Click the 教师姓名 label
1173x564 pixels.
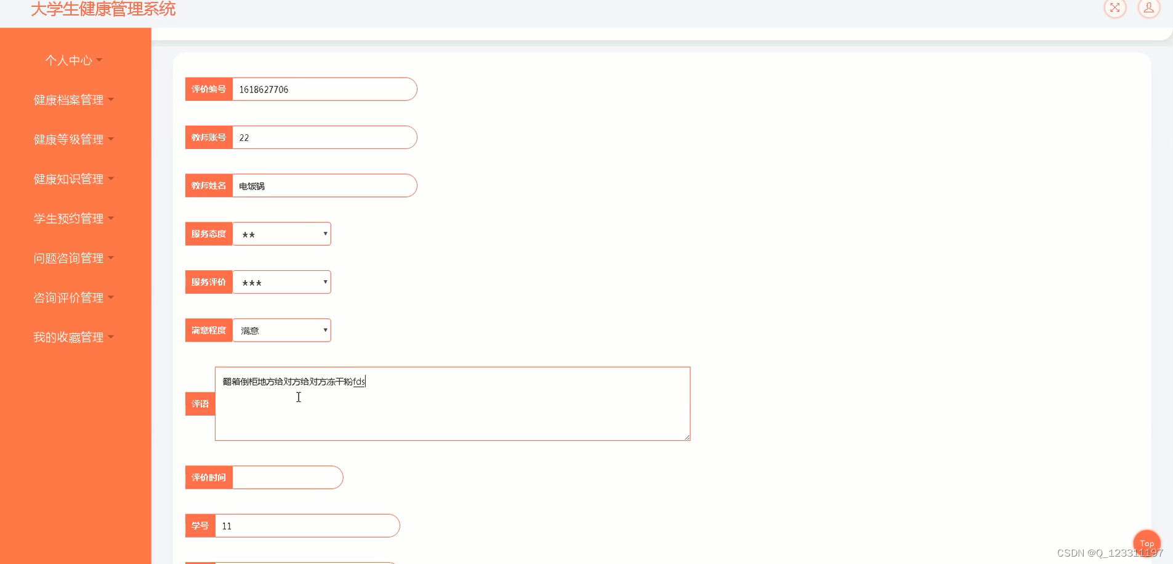pyautogui.click(x=209, y=185)
